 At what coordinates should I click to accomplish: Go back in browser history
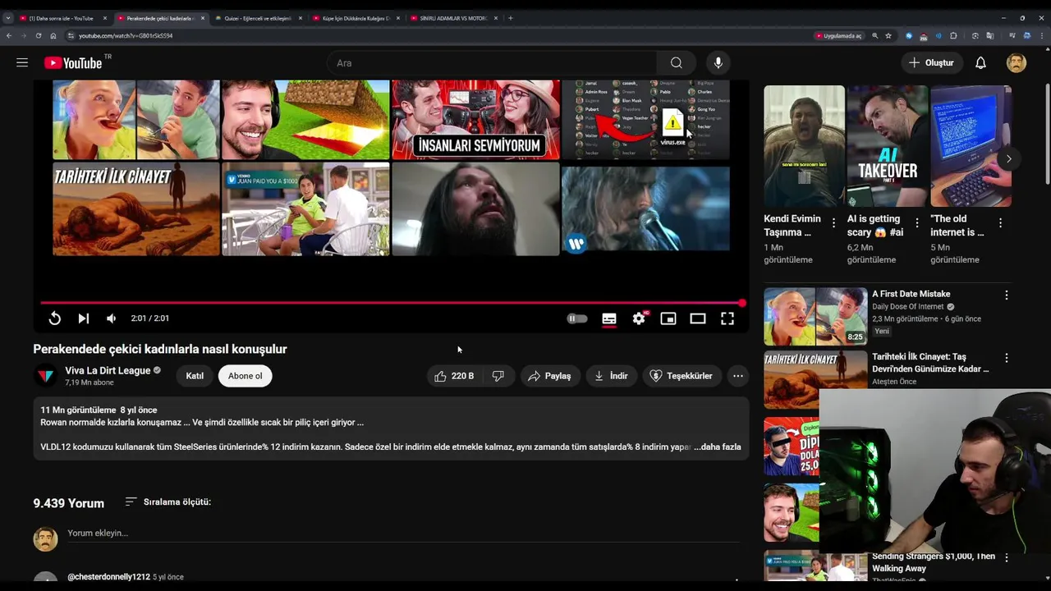coord(9,36)
